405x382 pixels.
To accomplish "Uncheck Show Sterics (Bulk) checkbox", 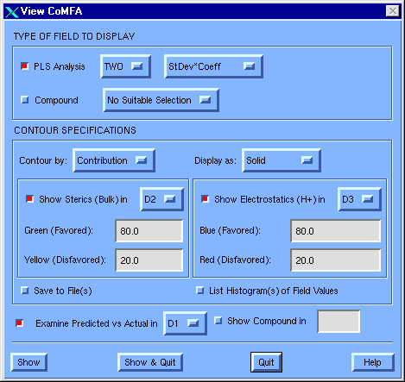I will coord(30,199).
